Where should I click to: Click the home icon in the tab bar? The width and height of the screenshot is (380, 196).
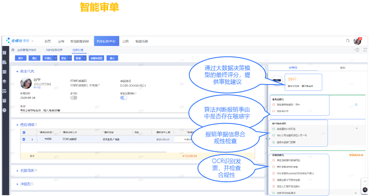tap(13, 50)
